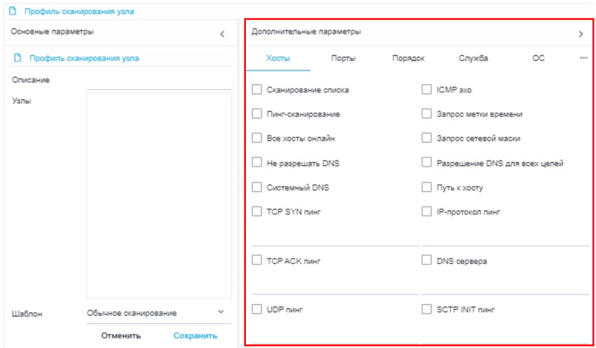The image size is (596, 348).
Task: Toggle Пинг-сканирование checkbox
Action: click(257, 115)
